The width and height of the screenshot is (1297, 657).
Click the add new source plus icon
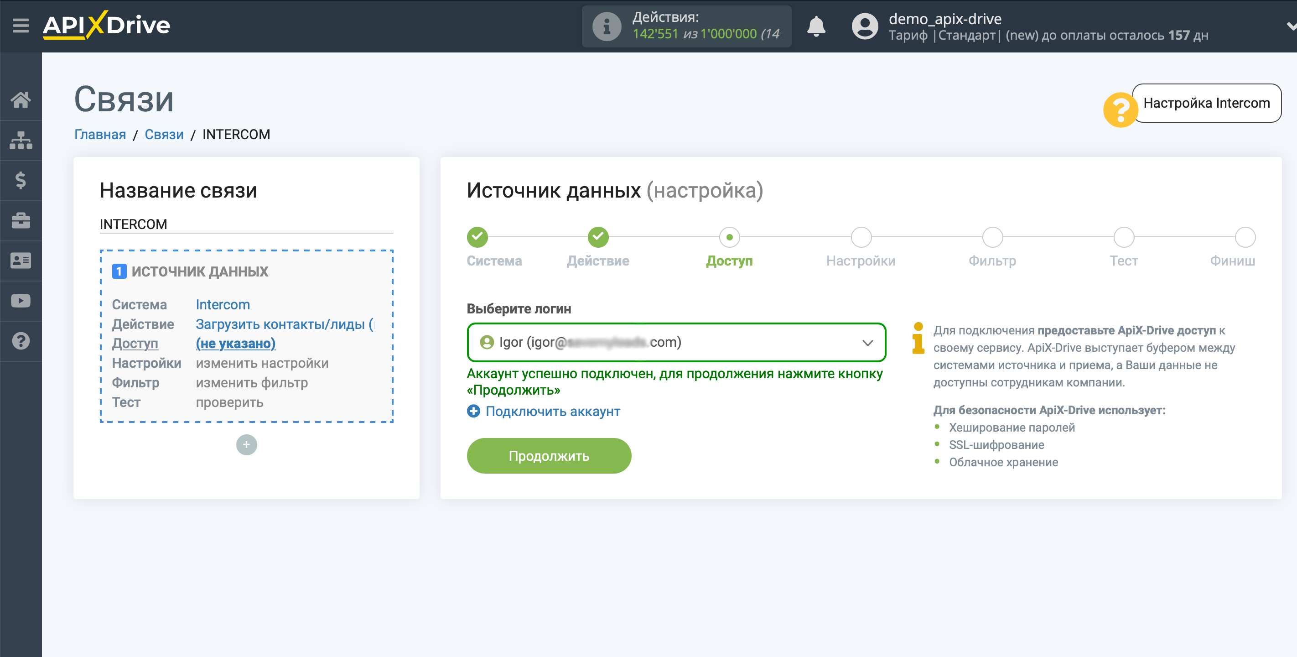pyautogui.click(x=246, y=445)
